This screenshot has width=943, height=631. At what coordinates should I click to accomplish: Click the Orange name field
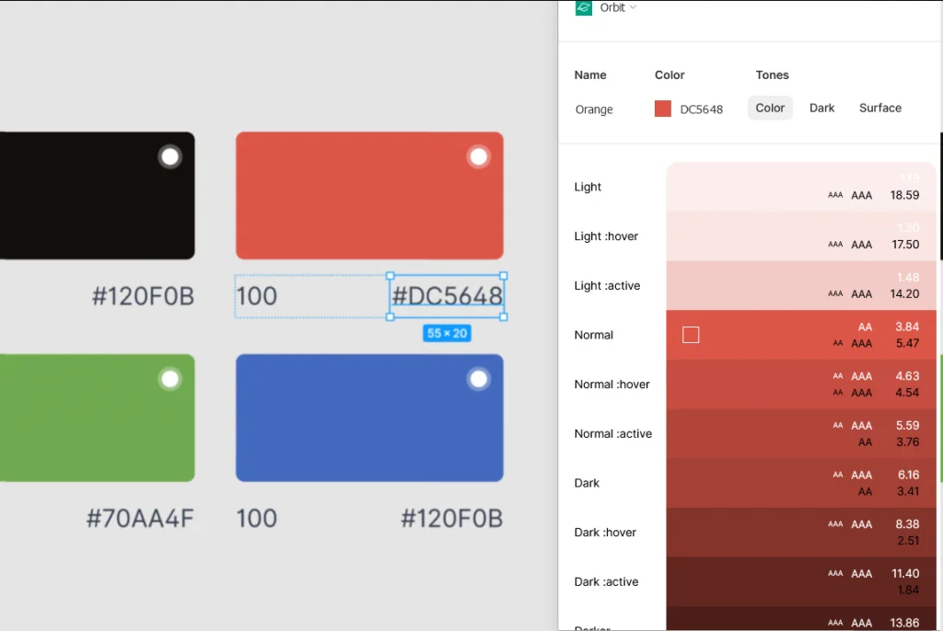594,109
